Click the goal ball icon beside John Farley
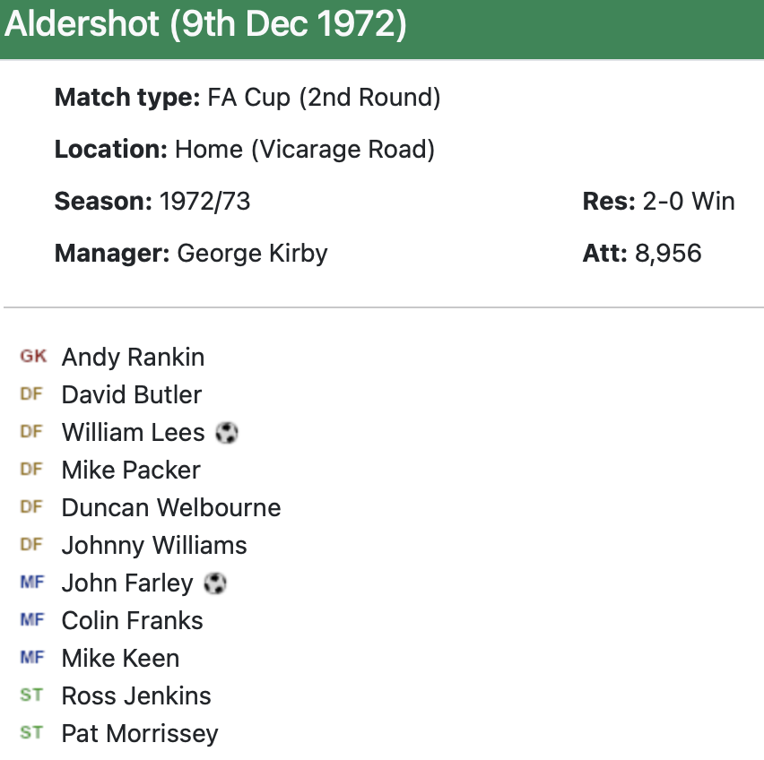The image size is (764, 760). click(x=215, y=583)
